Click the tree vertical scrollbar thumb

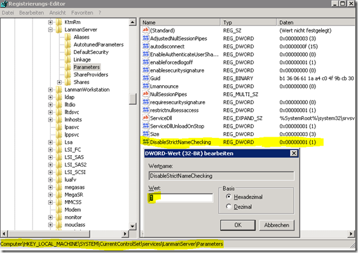[133, 99]
